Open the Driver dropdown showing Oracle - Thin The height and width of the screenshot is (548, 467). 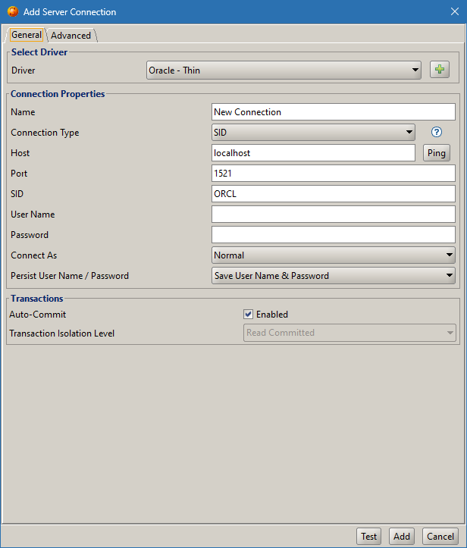pyautogui.click(x=284, y=70)
